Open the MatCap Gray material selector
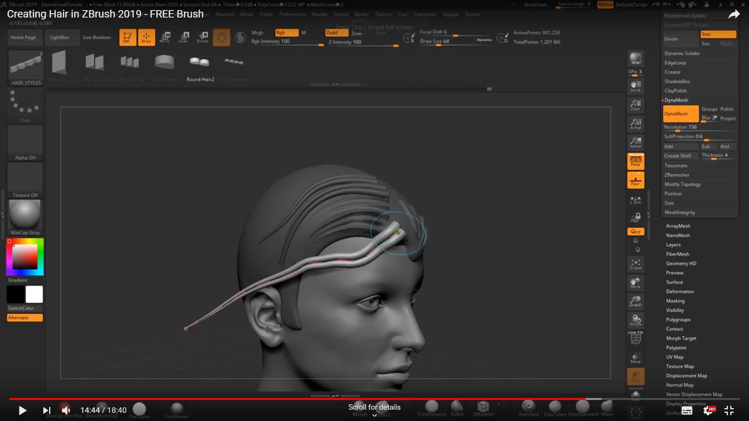Image resolution: width=749 pixels, height=421 pixels. pyautogui.click(x=25, y=218)
